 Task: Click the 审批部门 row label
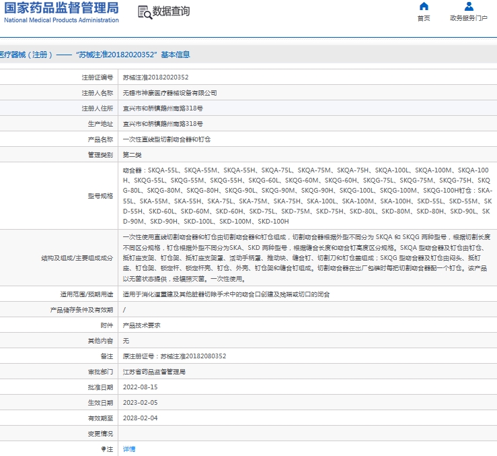[x=100, y=372]
